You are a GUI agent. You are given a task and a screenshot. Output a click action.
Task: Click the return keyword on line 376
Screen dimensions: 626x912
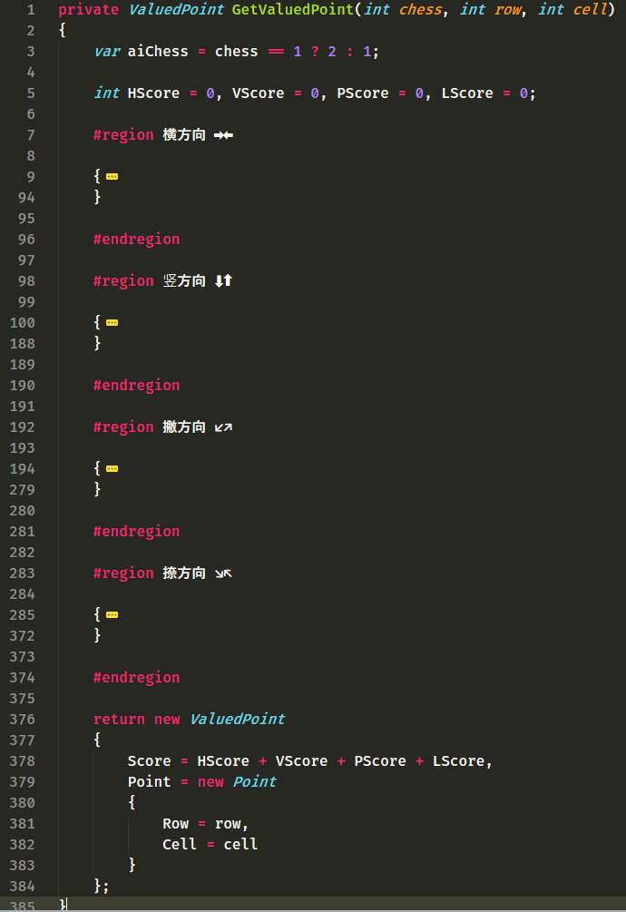point(119,720)
